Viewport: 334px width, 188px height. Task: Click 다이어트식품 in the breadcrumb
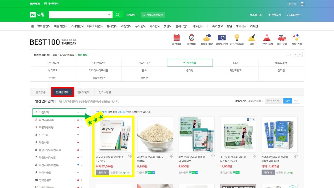click(x=67, y=55)
